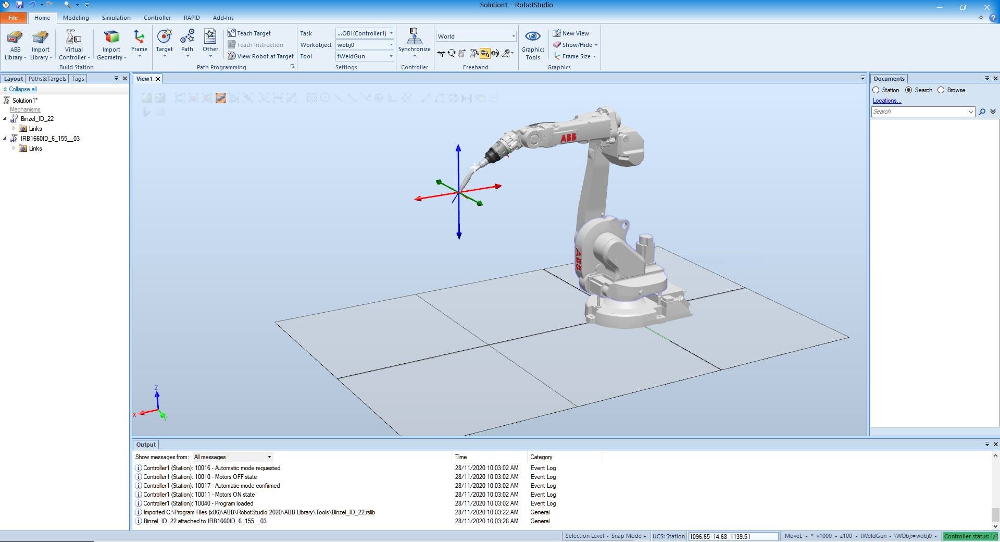Open the Other tools menu
The height and width of the screenshot is (542, 1000).
pyautogui.click(x=210, y=43)
